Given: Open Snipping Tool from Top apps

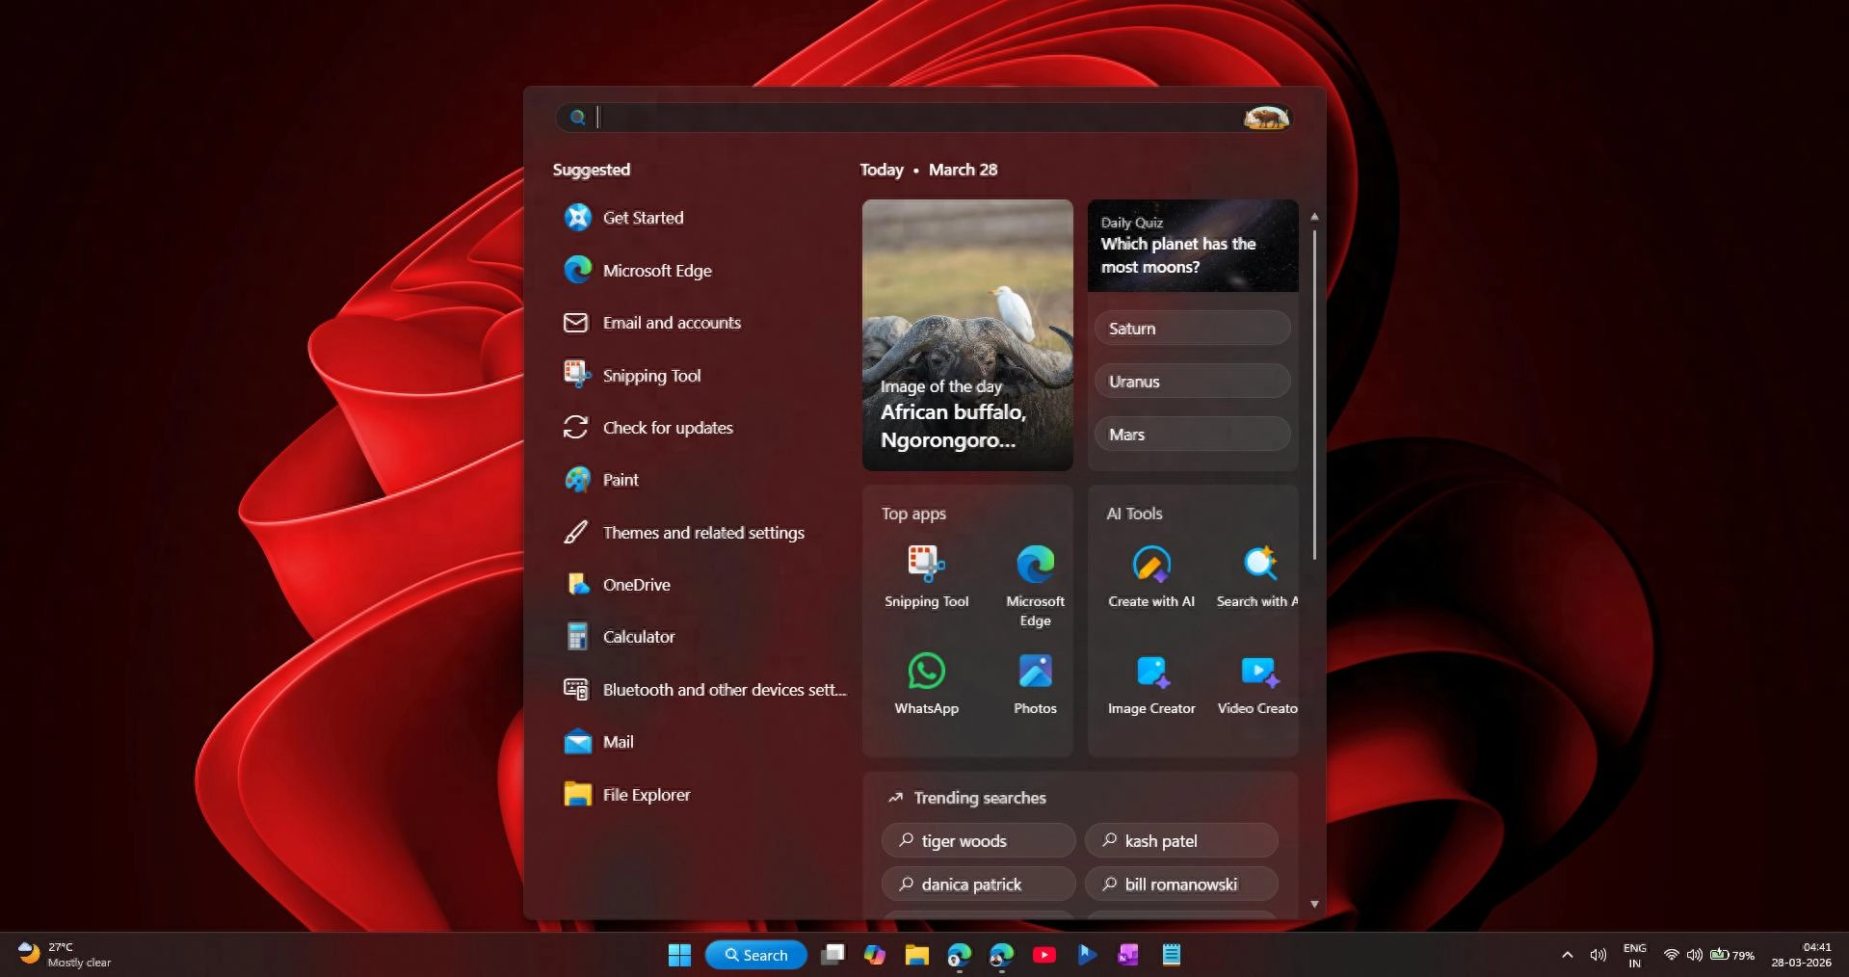Looking at the screenshot, I should (x=925, y=573).
